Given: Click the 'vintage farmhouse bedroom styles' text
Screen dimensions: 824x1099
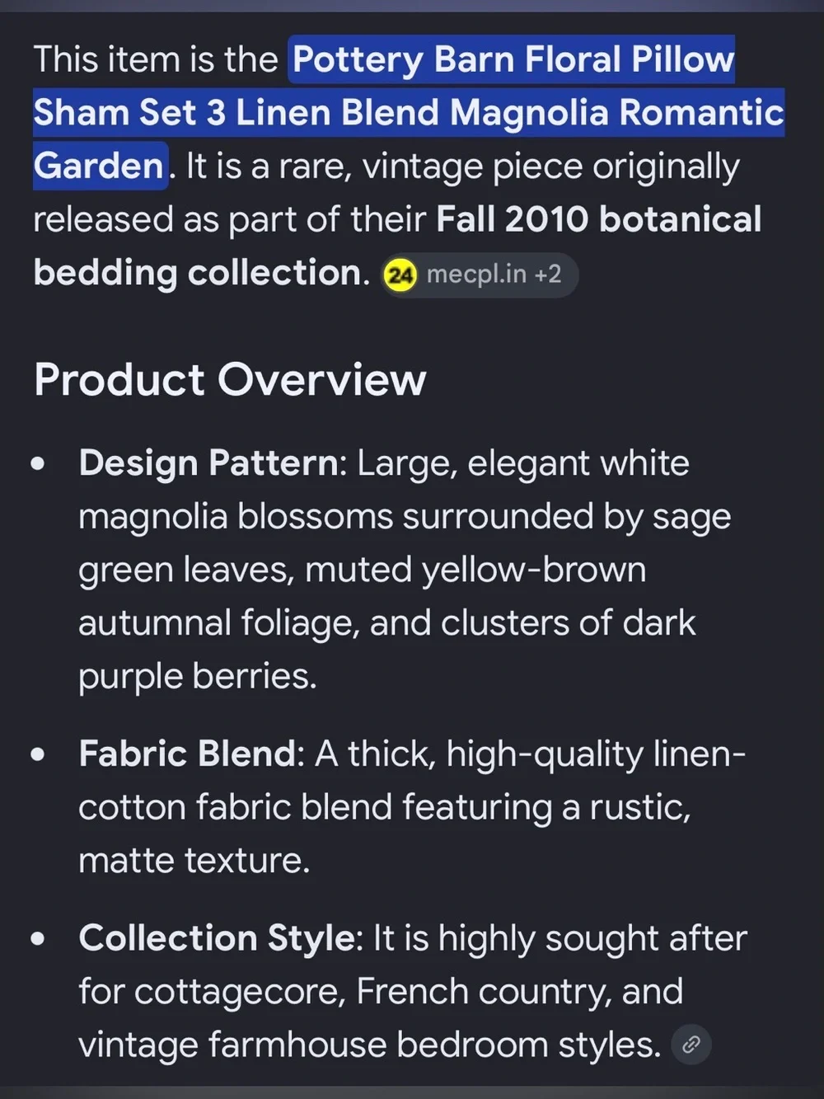Looking at the screenshot, I should tap(369, 1045).
